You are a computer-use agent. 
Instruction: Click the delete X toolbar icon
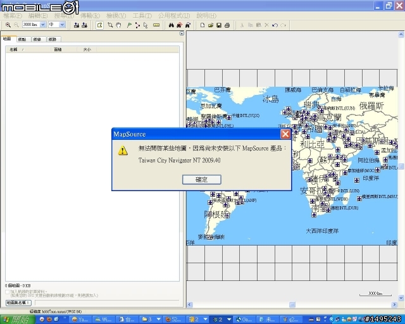267,25
